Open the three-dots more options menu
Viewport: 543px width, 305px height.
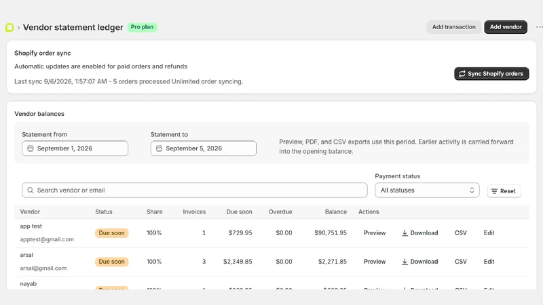[539, 27]
